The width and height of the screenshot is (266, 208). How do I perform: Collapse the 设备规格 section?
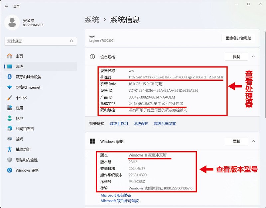coord(254,56)
